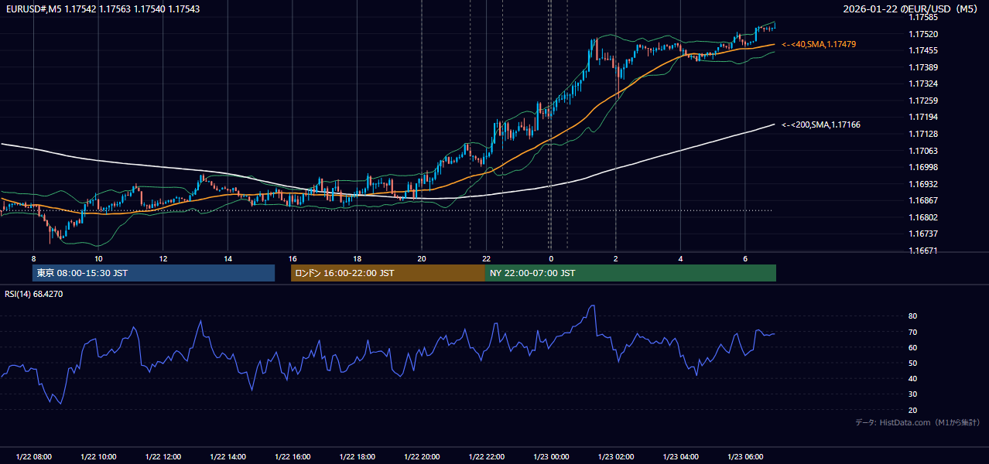Click RSI scale level 20

[912, 410]
